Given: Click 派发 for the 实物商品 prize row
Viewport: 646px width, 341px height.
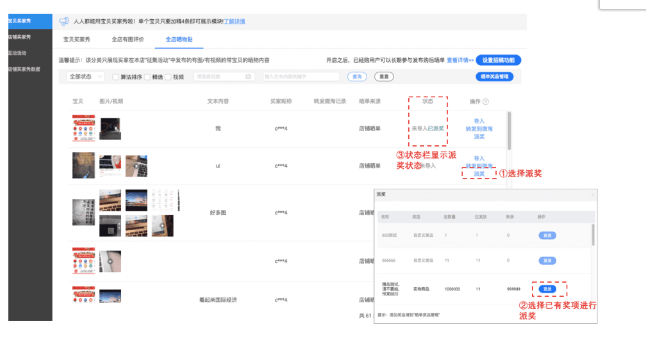Looking at the screenshot, I should 547,289.
